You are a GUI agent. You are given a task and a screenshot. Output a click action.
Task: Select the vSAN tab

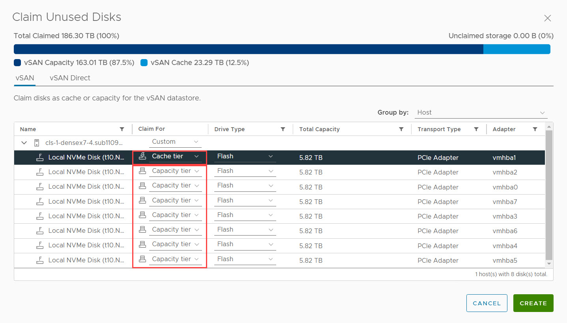click(25, 78)
